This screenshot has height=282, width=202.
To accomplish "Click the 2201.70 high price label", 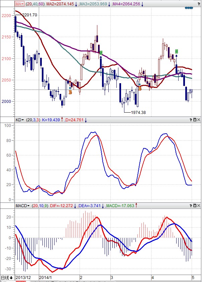I will (30, 15).
